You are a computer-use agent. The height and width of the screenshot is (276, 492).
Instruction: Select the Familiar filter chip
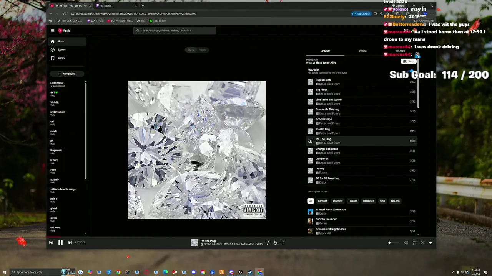pos(322,201)
